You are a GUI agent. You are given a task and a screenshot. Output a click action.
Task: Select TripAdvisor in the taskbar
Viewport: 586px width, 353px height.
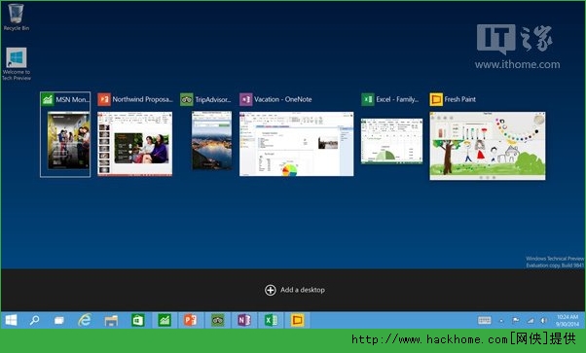[217, 320]
